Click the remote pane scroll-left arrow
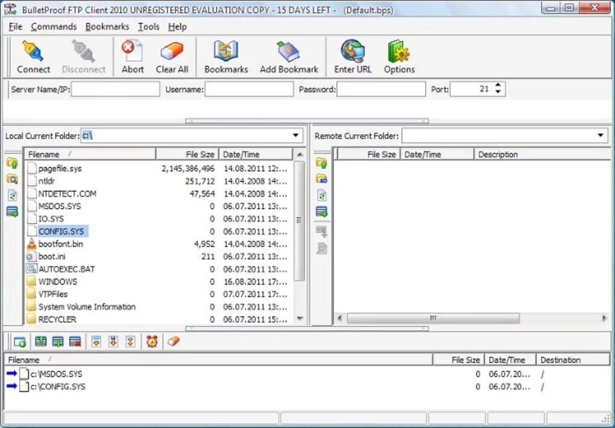Image resolution: width=615 pixels, height=428 pixels. click(339, 318)
